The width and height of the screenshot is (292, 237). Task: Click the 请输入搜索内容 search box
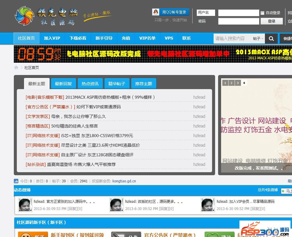click(x=232, y=38)
